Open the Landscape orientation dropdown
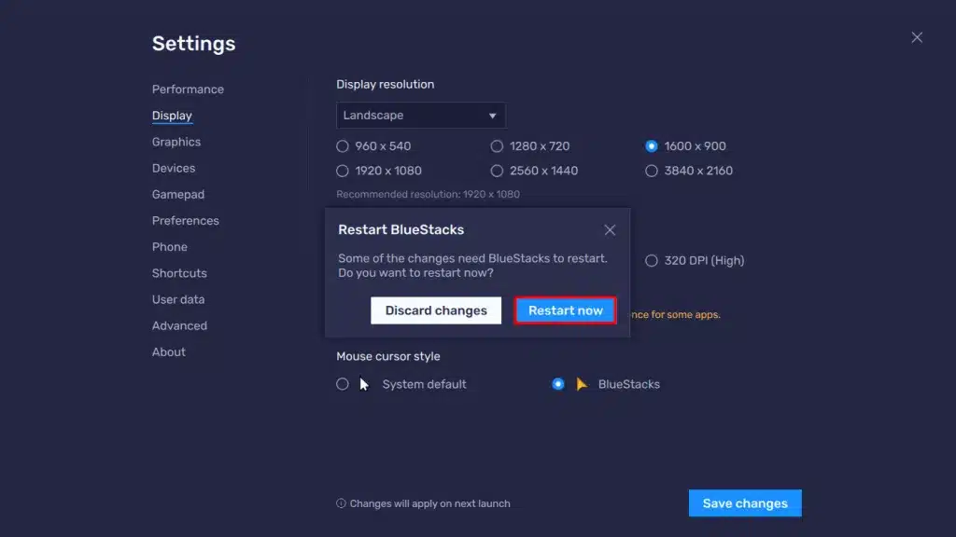 coord(421,115)
